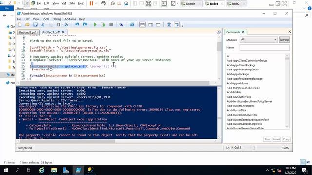Click Copy button in Commands panel
The width and height of the screenshot is (312, 175).
pyautogui.click(x=286, y=139)
